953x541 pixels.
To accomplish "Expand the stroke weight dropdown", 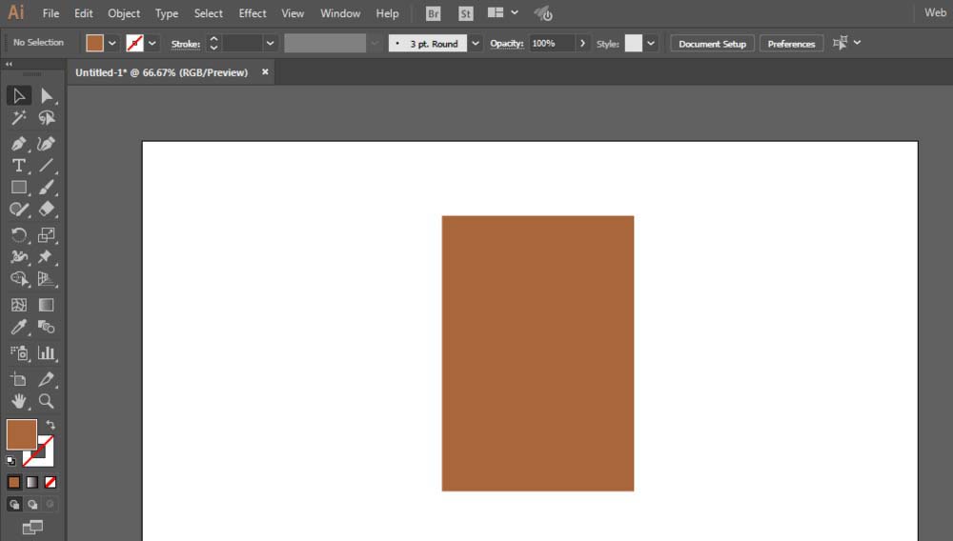I will [270, 44].
